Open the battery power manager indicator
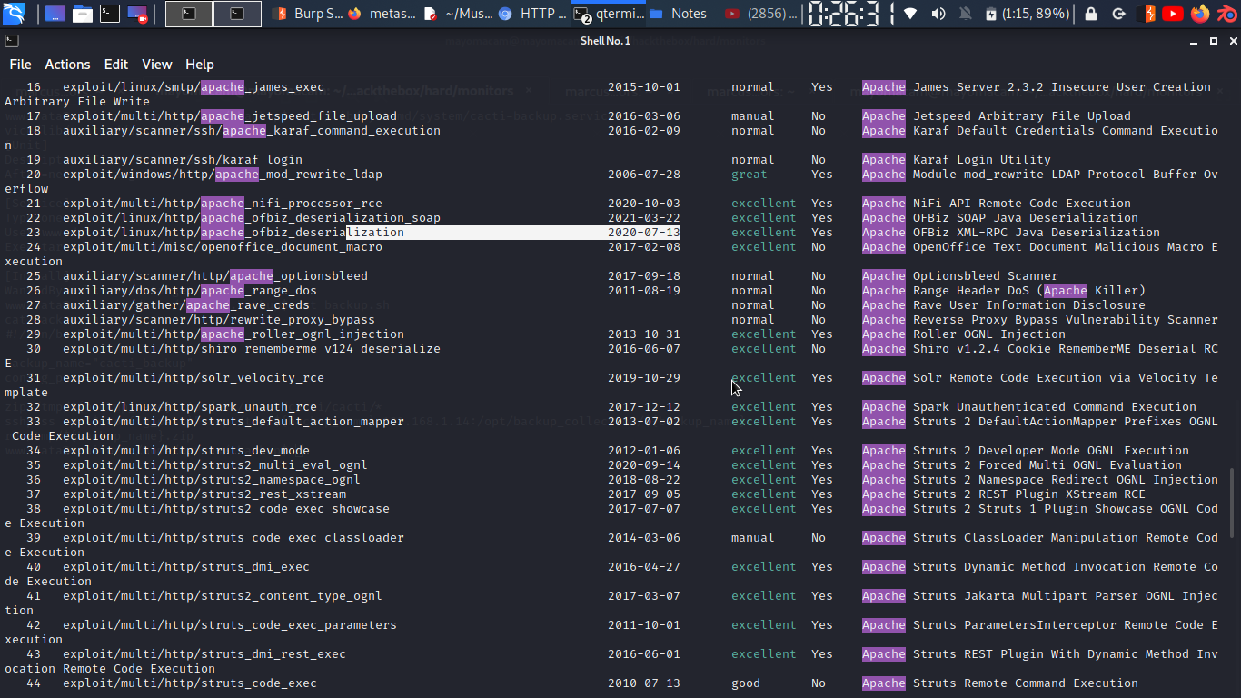 pyautogui.click(x=1028, y=14)
